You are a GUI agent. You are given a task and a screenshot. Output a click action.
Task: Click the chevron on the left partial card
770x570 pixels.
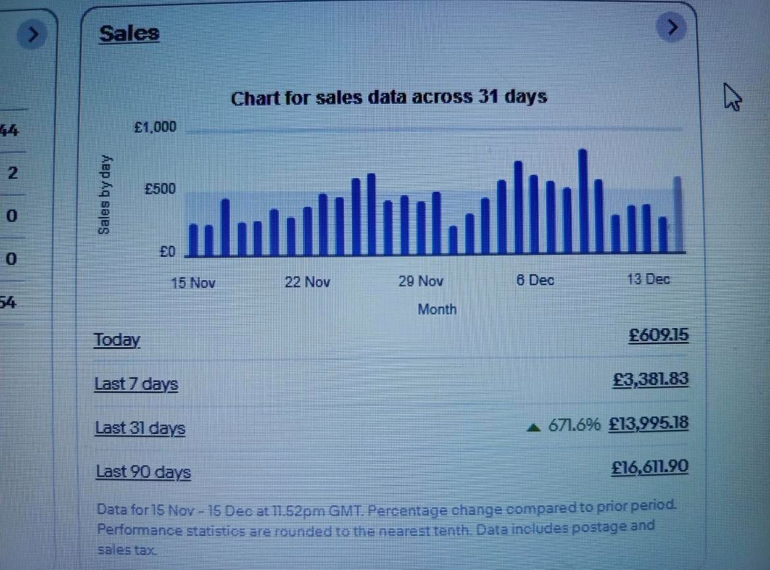coord(32,34)
